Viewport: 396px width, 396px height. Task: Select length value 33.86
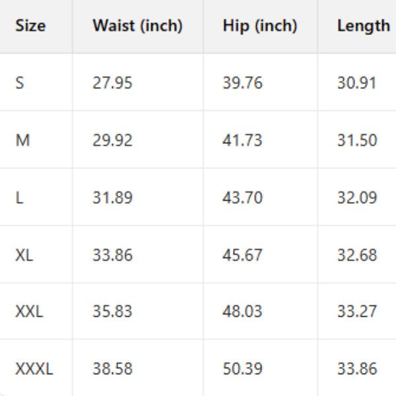click(x=357, y=369)
